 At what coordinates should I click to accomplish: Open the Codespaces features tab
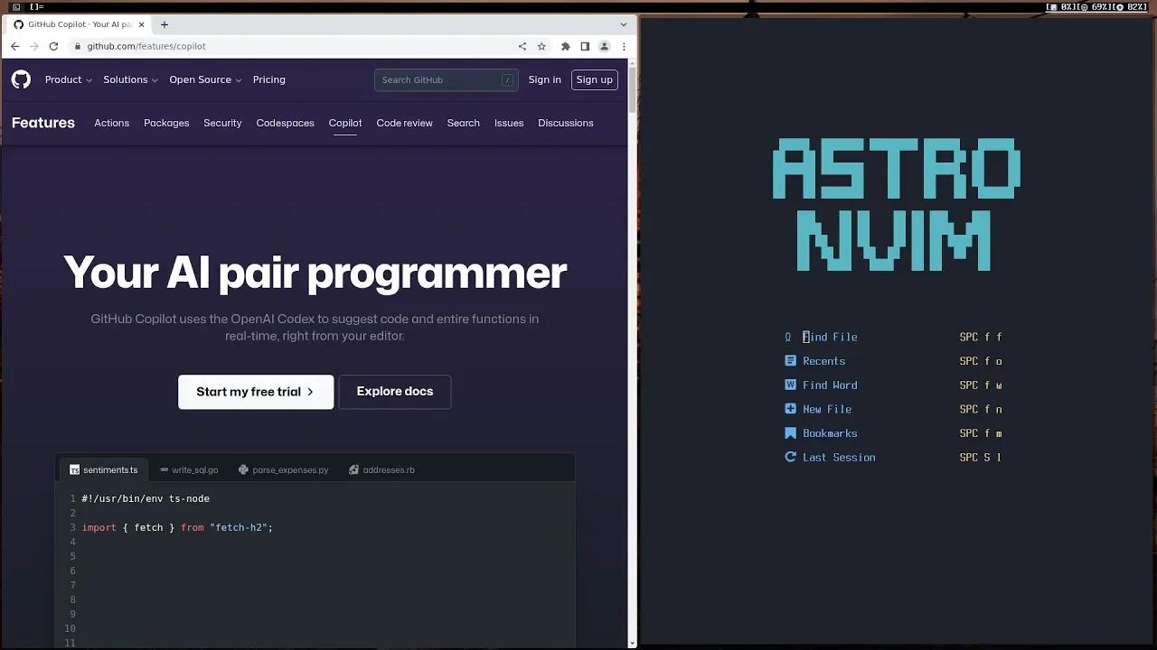285,123
